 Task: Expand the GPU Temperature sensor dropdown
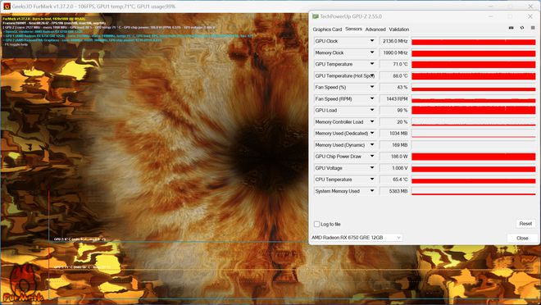pos(372,64)
